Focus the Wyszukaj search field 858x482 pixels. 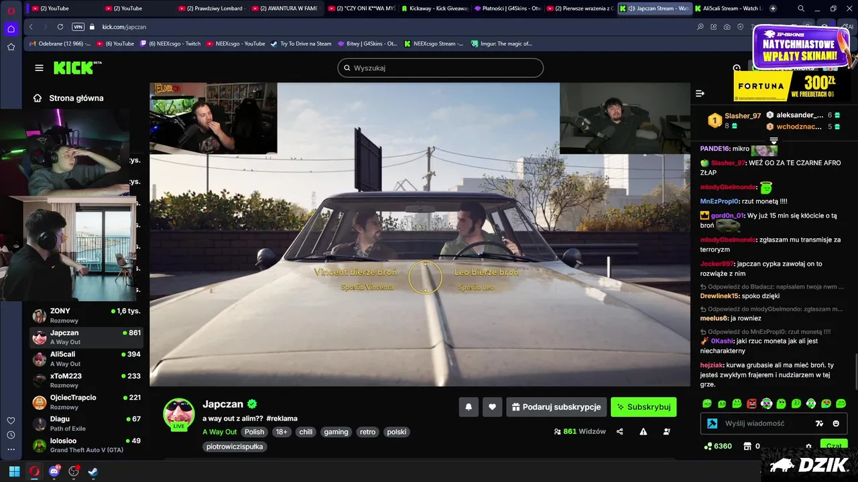coord(440,68)
